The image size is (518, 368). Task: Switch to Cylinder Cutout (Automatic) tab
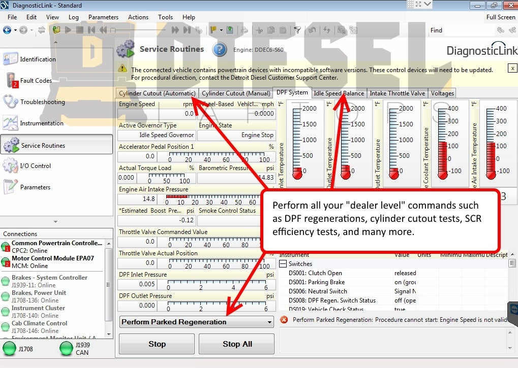(x=157, y=93)
